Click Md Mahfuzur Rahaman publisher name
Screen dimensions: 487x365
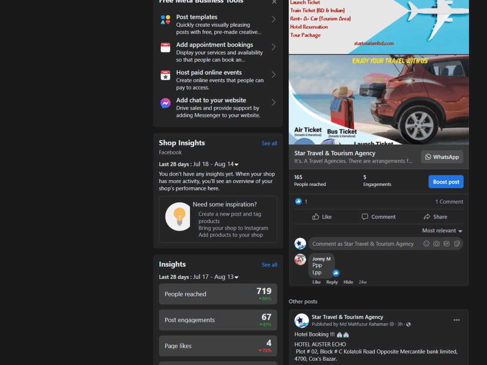(x=364, y=324)
